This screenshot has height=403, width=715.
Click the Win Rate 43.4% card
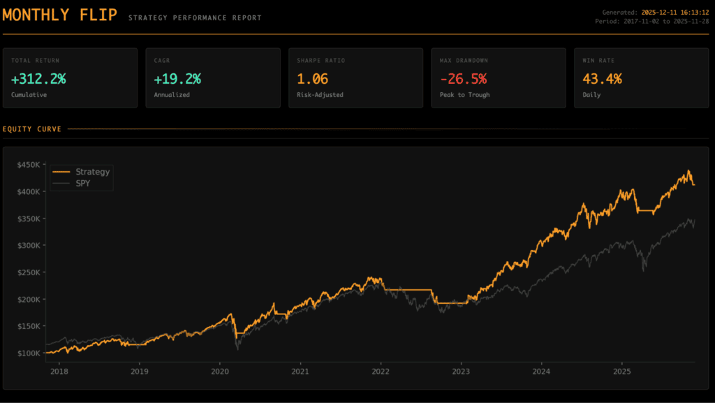coord(640,78)
